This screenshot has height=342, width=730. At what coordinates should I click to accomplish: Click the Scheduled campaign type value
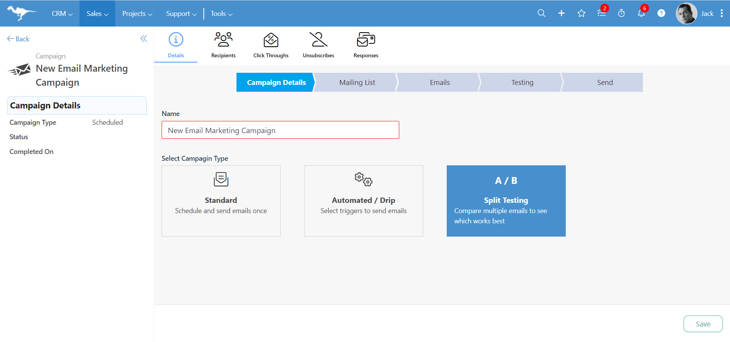click(108, 122)
